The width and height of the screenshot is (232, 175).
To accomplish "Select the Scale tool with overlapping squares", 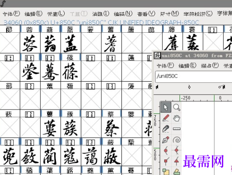I will 166,172.
